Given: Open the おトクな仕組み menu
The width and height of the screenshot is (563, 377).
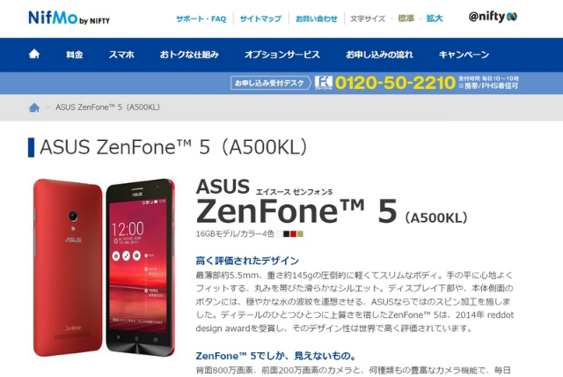Looking at the screenshot, I should pos(189,55).
